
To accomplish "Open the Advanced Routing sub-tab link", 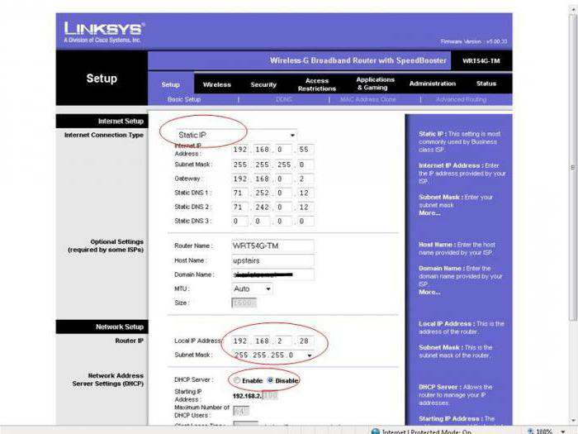I will 461,99.
